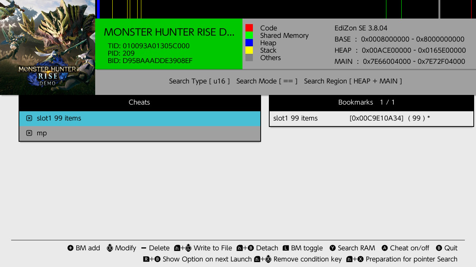
Task: Click the A button icon beside Cheat on/off
Action: click(385, 248)
